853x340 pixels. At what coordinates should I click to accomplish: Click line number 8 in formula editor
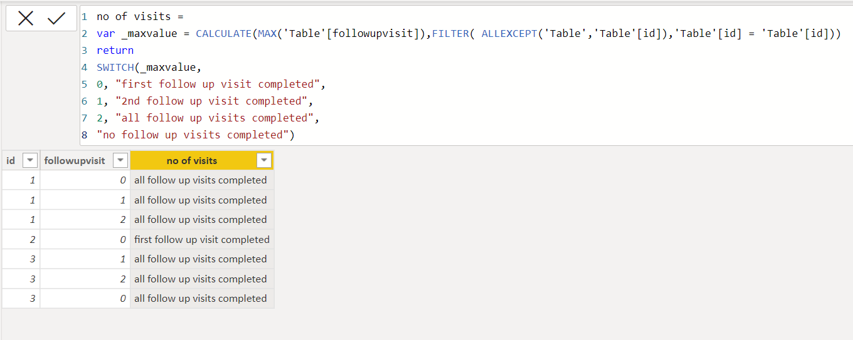(84, 135)
